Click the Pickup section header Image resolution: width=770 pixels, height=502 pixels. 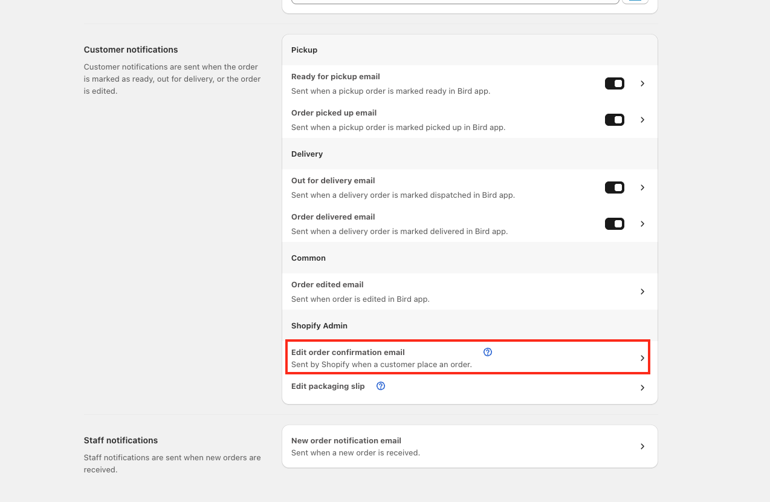point(304,50)
